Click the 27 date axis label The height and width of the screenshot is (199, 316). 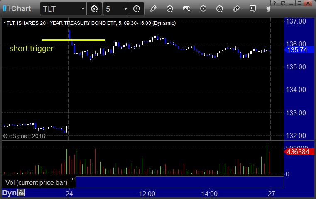click(272, 194)
